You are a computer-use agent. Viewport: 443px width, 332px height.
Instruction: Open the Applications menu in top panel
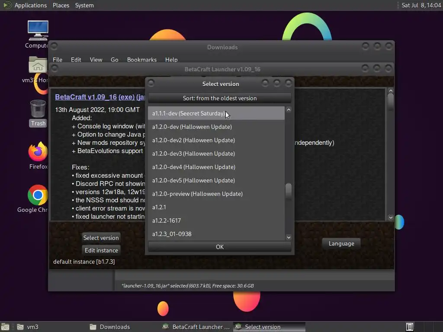(x=31, y=5)
